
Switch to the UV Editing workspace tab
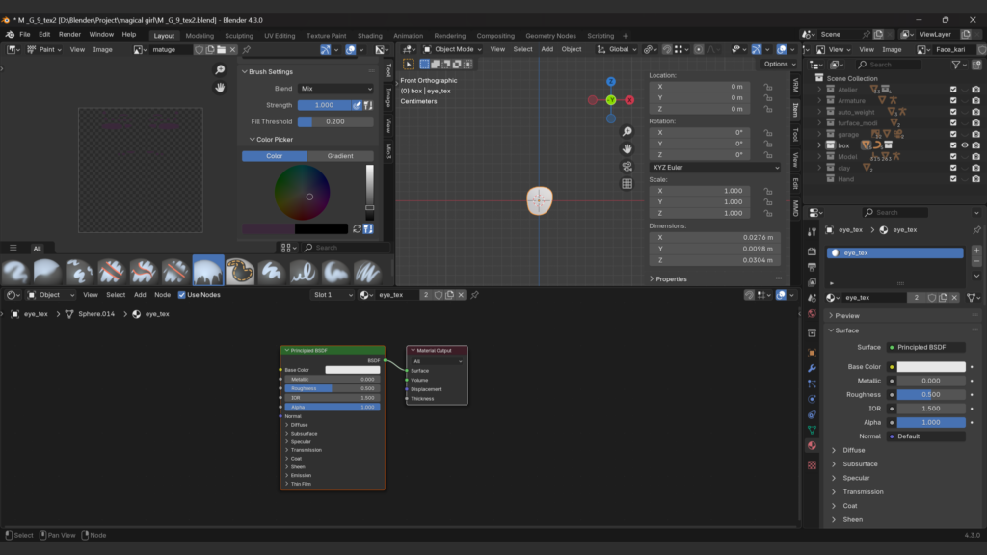coord(280,36)
